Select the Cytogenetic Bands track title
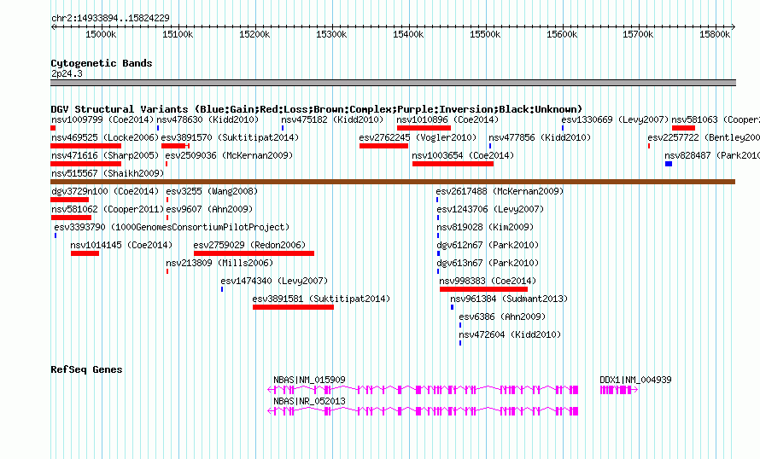This screenshot has height=459, width=760. (102, 63)
